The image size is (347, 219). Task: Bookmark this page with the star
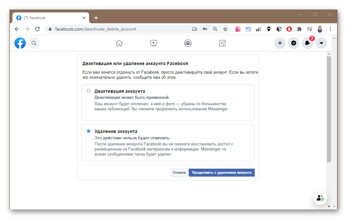point(225,29)
